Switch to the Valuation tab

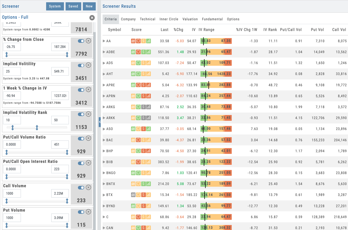(x=190, y=19)
